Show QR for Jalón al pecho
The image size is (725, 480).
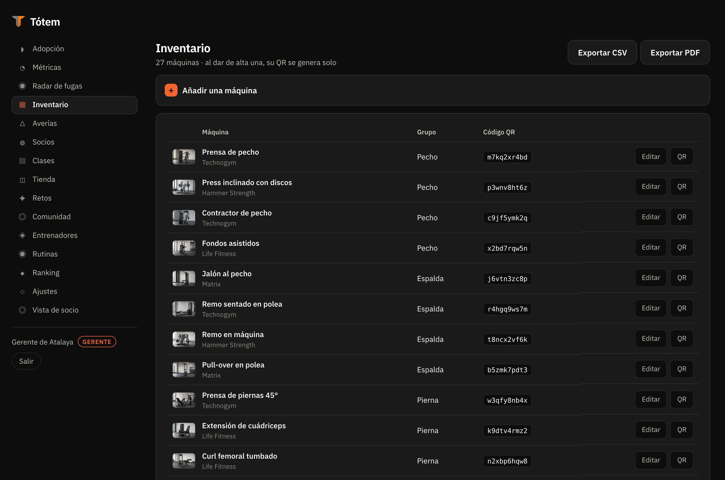(x=682, y=278)
